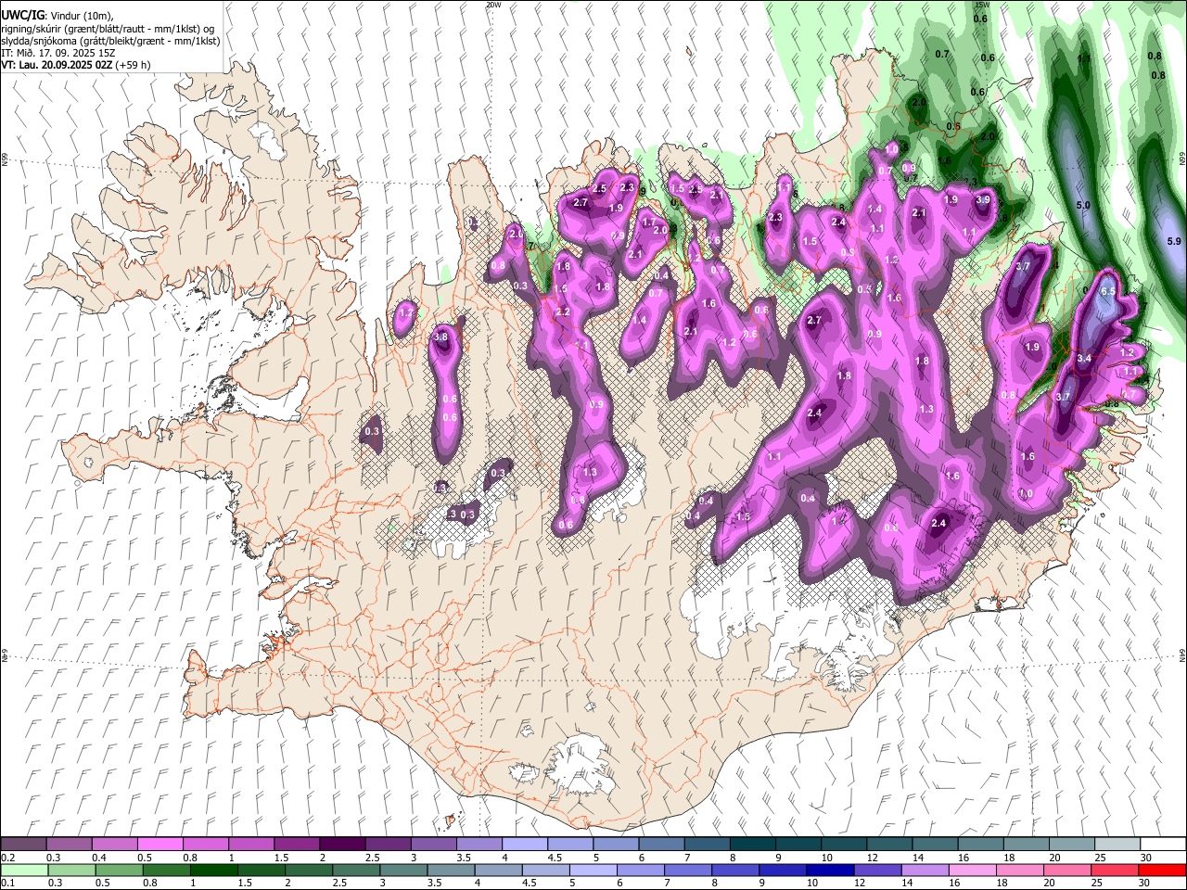1187x890 pixels.
Task: Click the 'IT: Mið. 17. 09. 2025 15Z' line
Action: (x=58, y=53)
